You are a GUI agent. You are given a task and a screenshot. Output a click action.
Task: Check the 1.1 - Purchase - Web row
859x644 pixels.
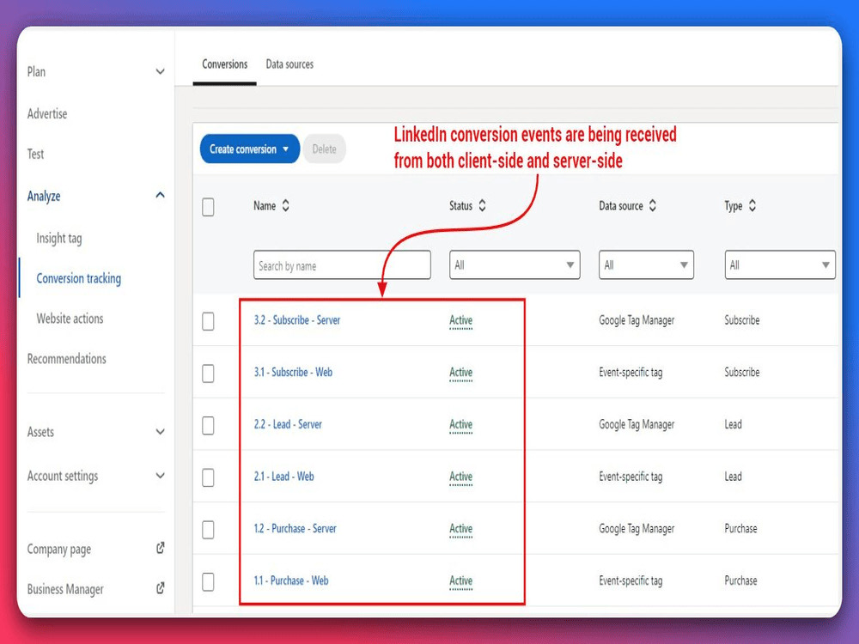click(x=208, y=581)
